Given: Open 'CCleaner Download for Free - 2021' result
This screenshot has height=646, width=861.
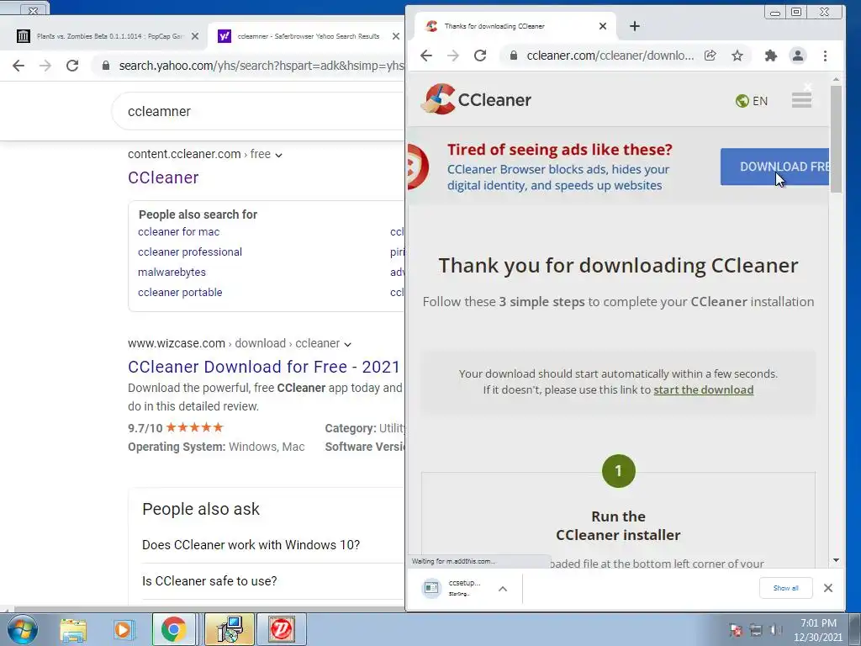Looking at the screenshot, I should tap(264, 367).
